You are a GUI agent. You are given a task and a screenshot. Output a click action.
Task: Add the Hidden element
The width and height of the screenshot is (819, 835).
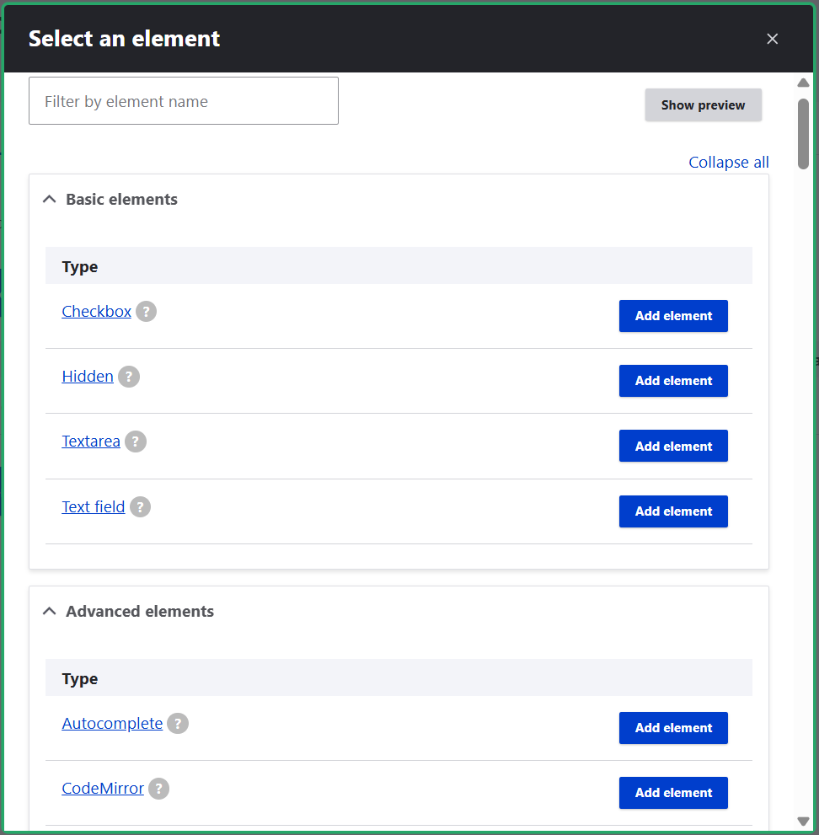click(x=673, y=381)
